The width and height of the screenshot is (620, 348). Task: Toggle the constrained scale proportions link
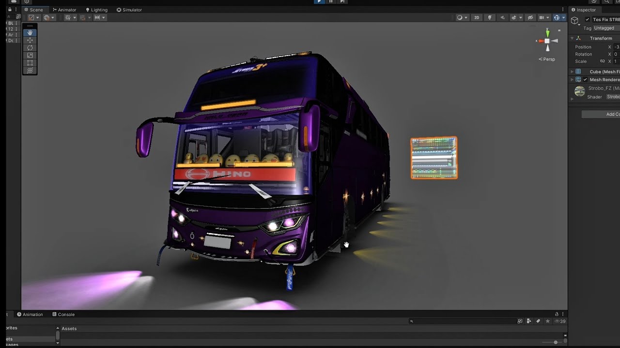603,61
